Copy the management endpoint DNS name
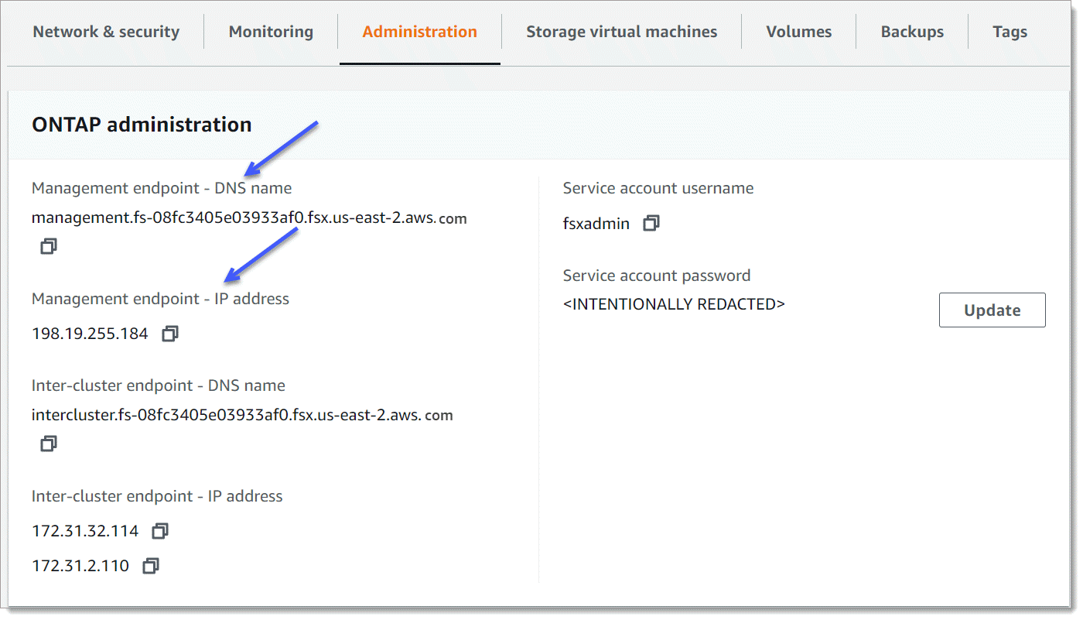1083x620 pixels. [x=49, y=247]
